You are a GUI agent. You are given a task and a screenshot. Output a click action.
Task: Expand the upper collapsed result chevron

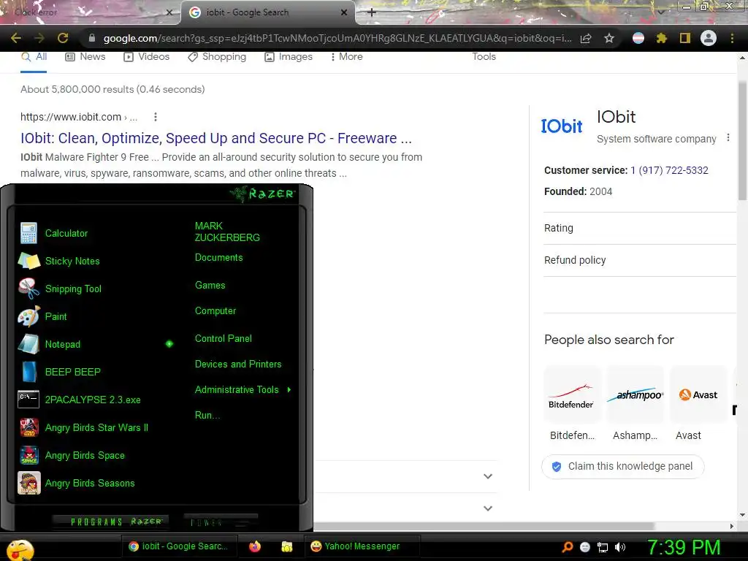(x=487, y=476)
